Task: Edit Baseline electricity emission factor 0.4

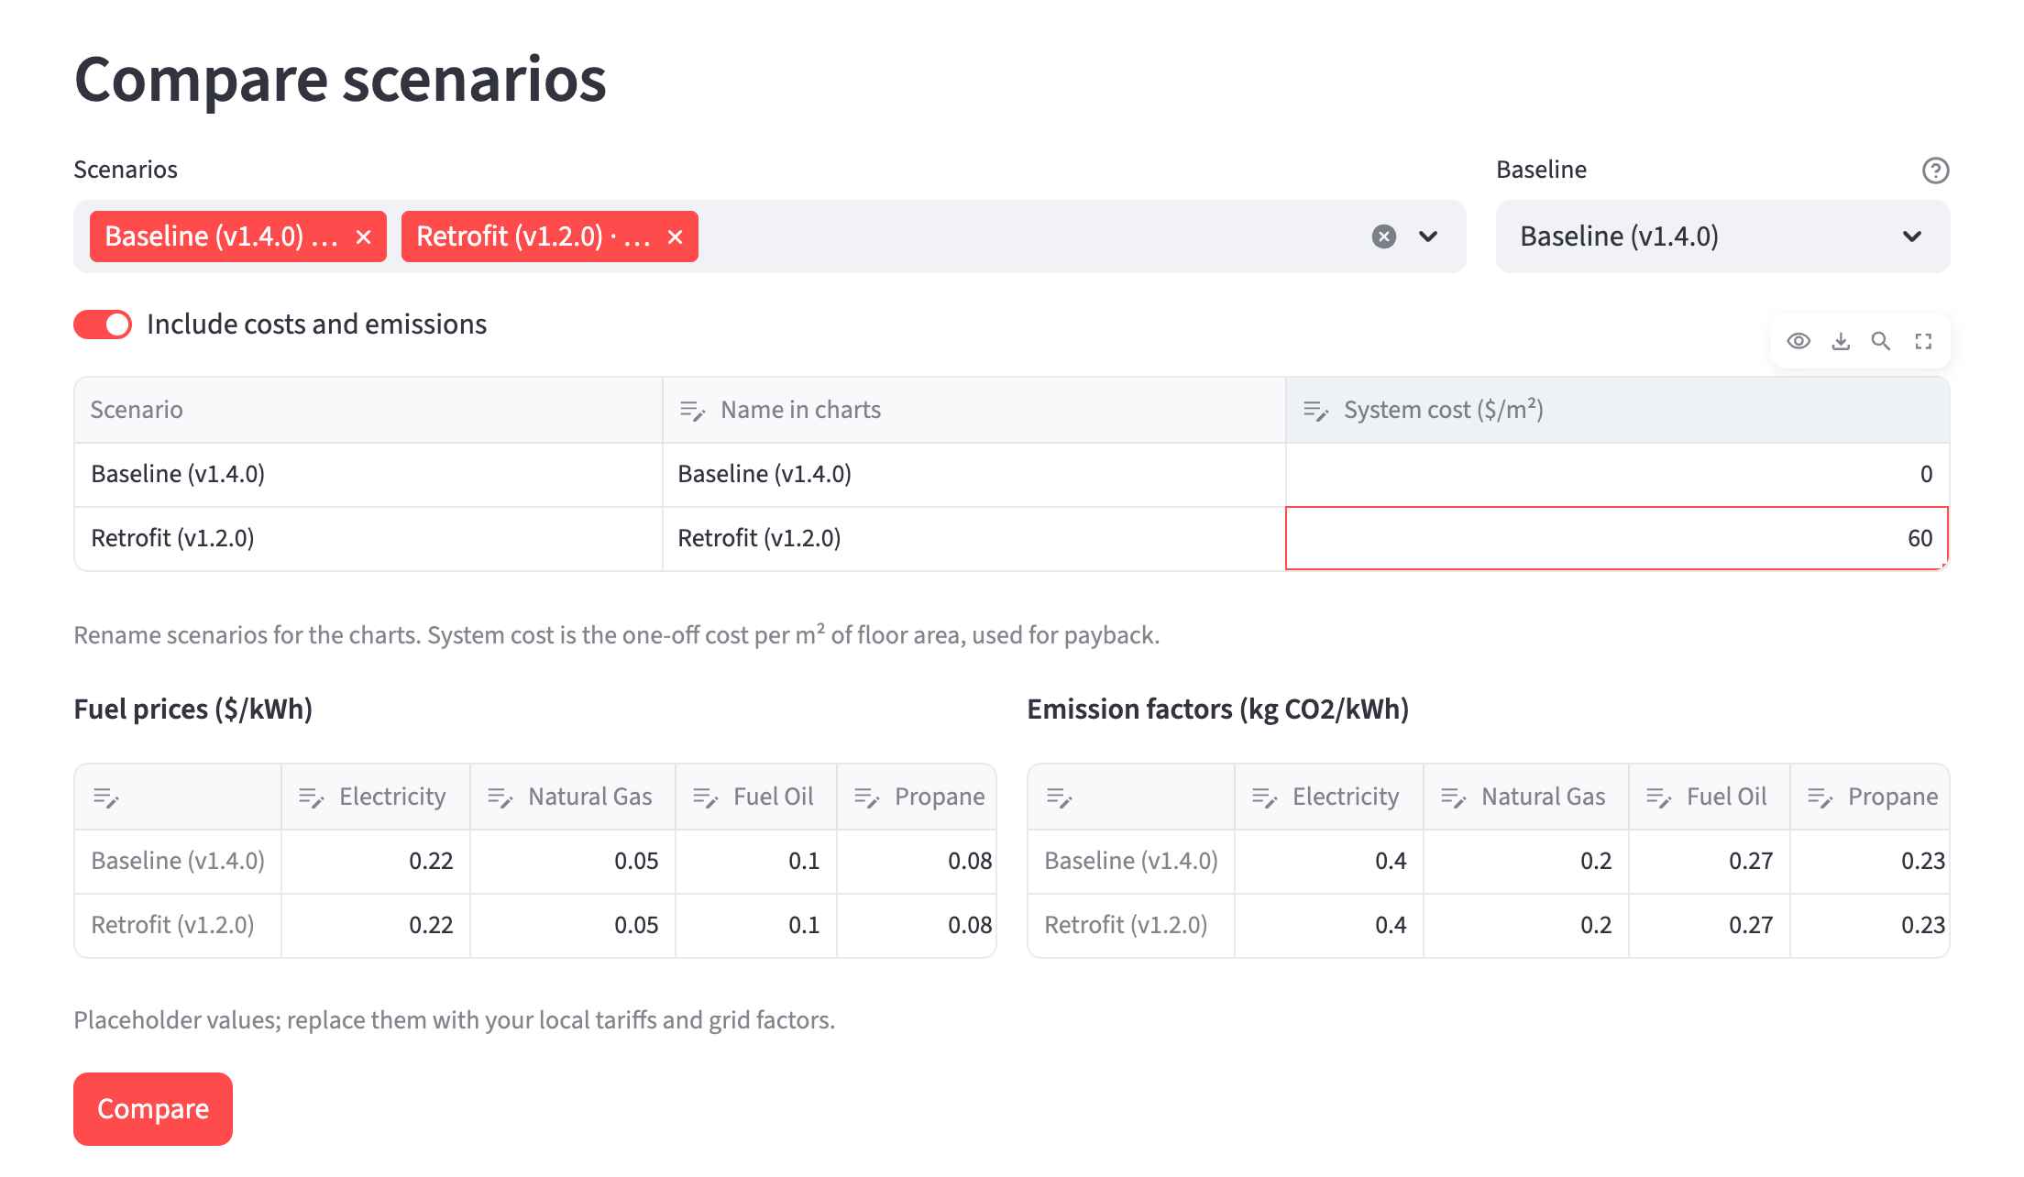Action: click(x=1329, y=861)
